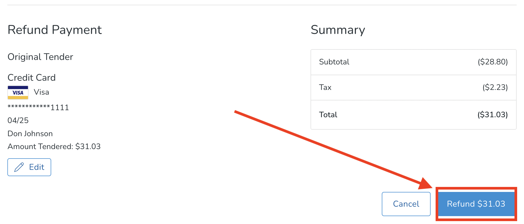
Task: Click the Credit Card payment method icon
Action: pyautogui.click(x=17, y=92)
